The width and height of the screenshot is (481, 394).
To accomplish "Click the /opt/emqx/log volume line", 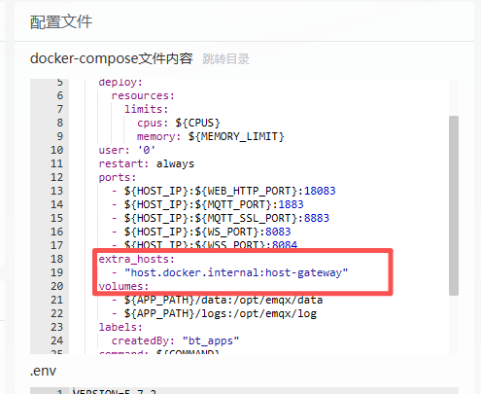I will pos(214,313).
